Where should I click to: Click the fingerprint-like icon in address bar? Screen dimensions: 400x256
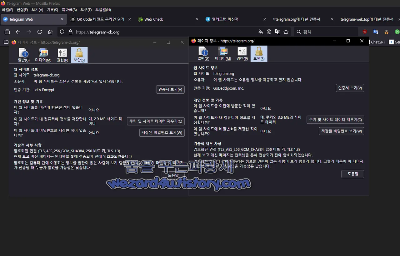(x=269, y=32)
